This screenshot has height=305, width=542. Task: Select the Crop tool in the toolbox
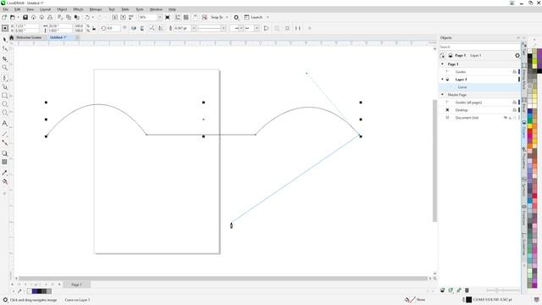tap(5, 58)
